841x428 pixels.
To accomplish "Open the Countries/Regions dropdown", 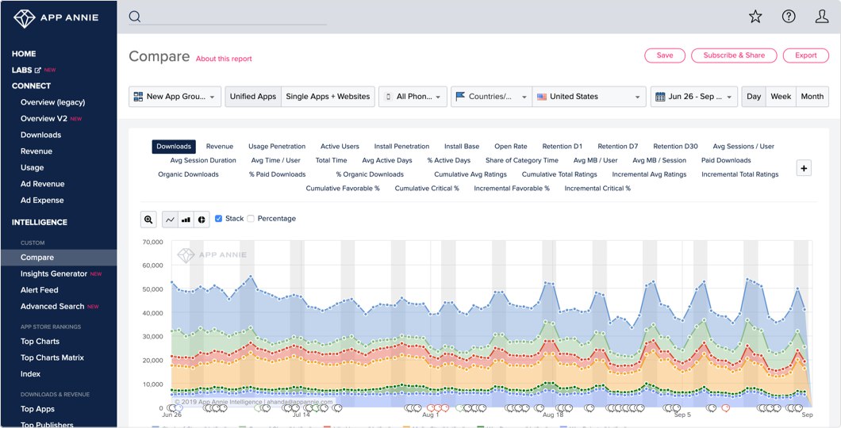I will coord(491,97).
